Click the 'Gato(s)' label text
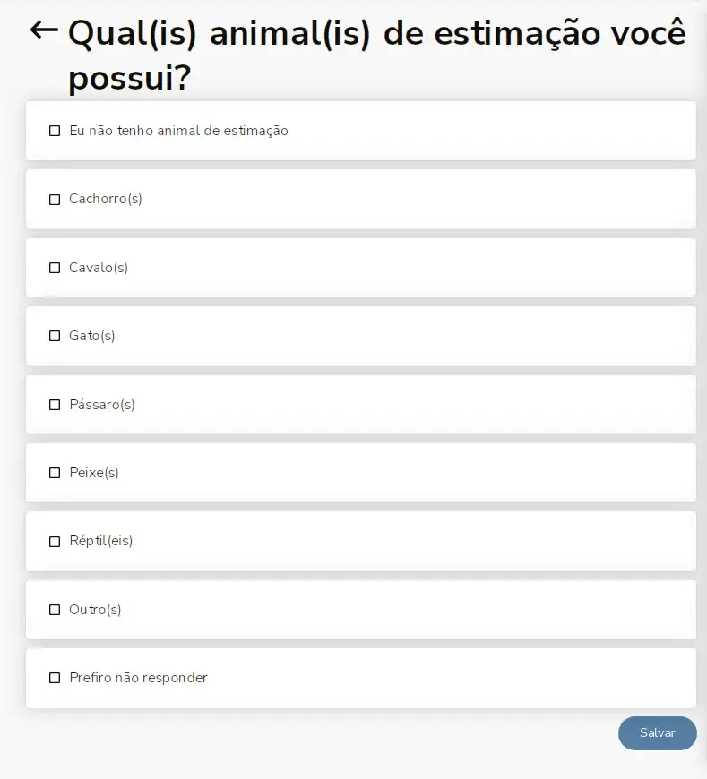Screen dimensions: 707x779 [92, 336]
